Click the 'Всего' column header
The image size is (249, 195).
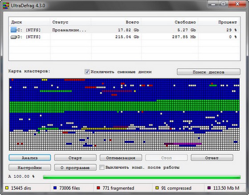116,22
